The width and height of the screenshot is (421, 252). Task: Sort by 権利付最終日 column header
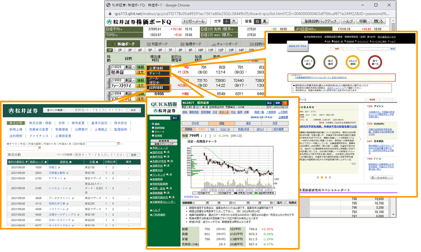pos(18,162)
